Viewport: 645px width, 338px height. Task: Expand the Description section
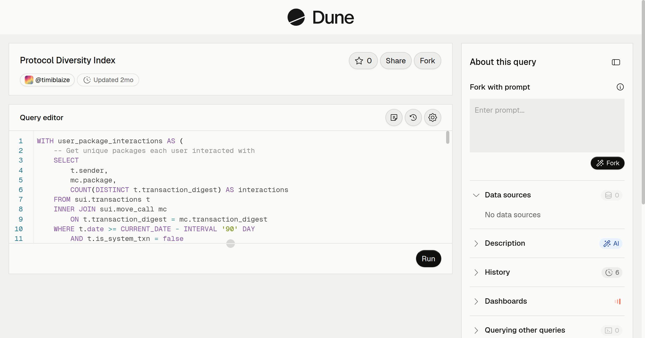tap(476, 243)
